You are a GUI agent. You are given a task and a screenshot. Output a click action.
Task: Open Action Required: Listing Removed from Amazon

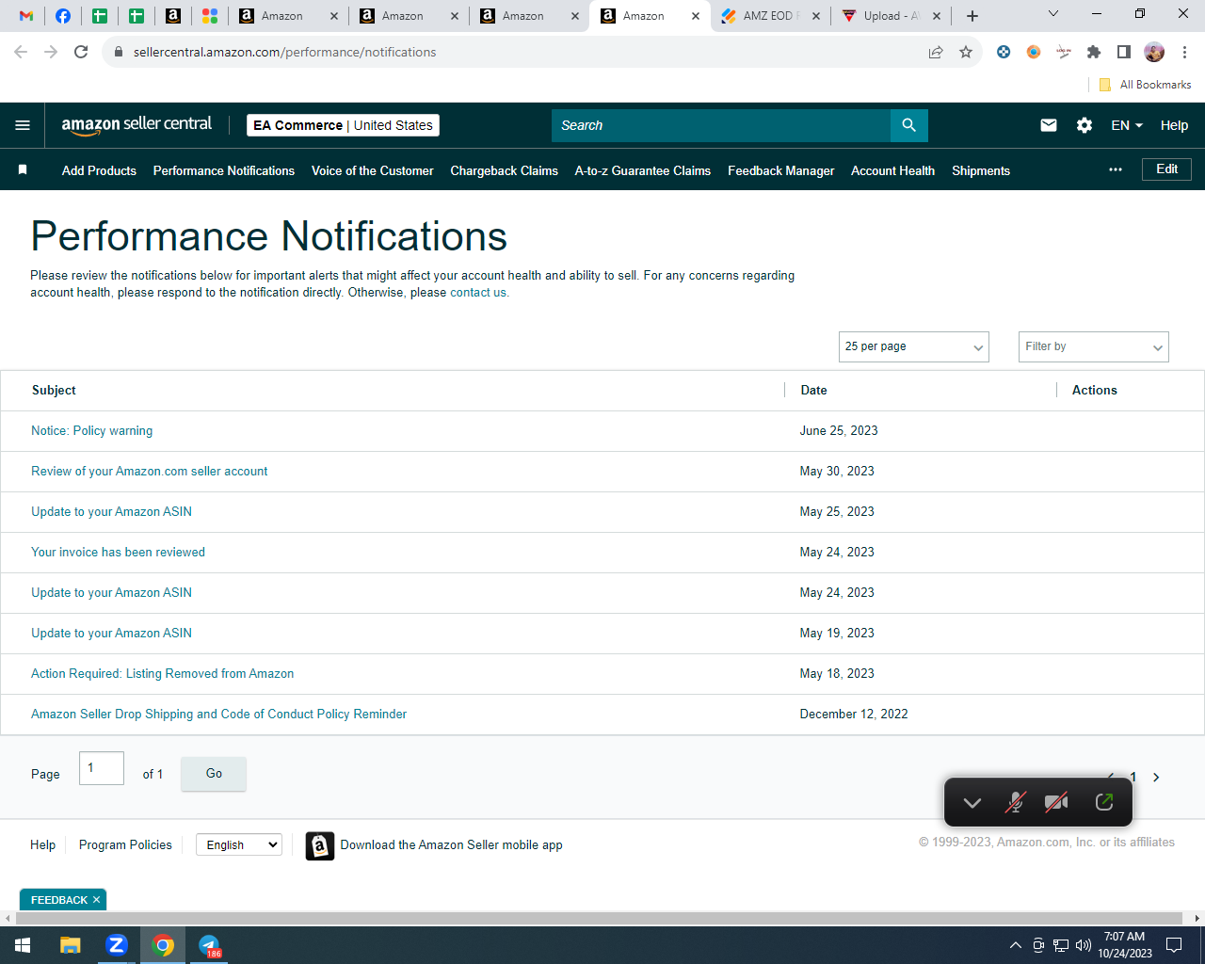click(162, 674)
